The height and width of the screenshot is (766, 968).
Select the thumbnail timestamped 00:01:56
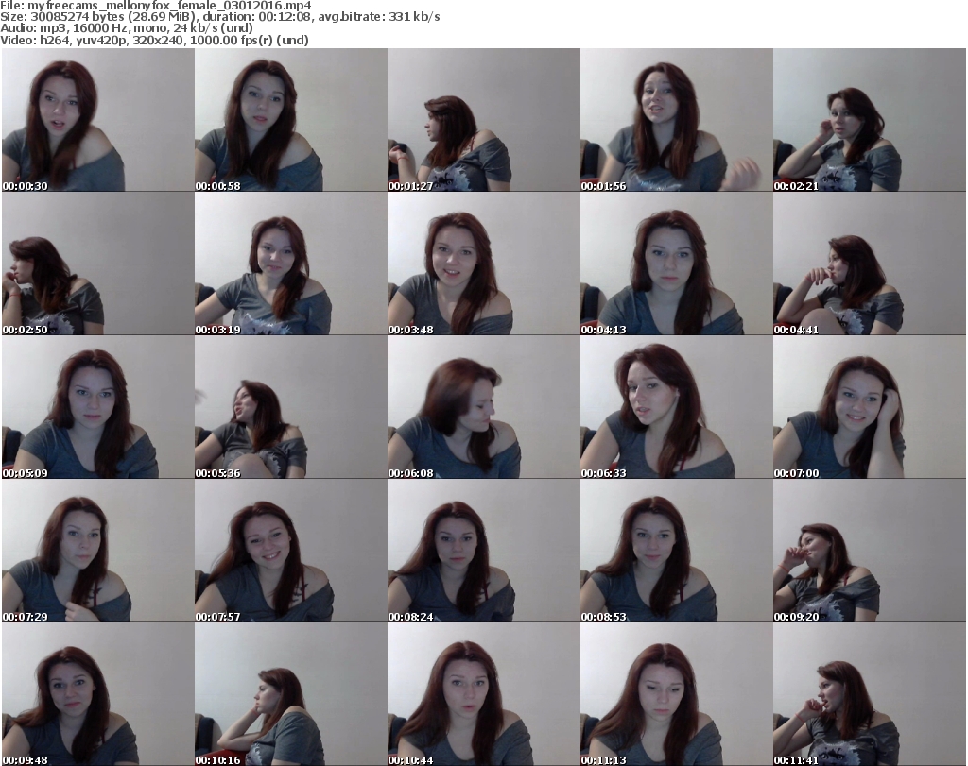tap(676, 120)
